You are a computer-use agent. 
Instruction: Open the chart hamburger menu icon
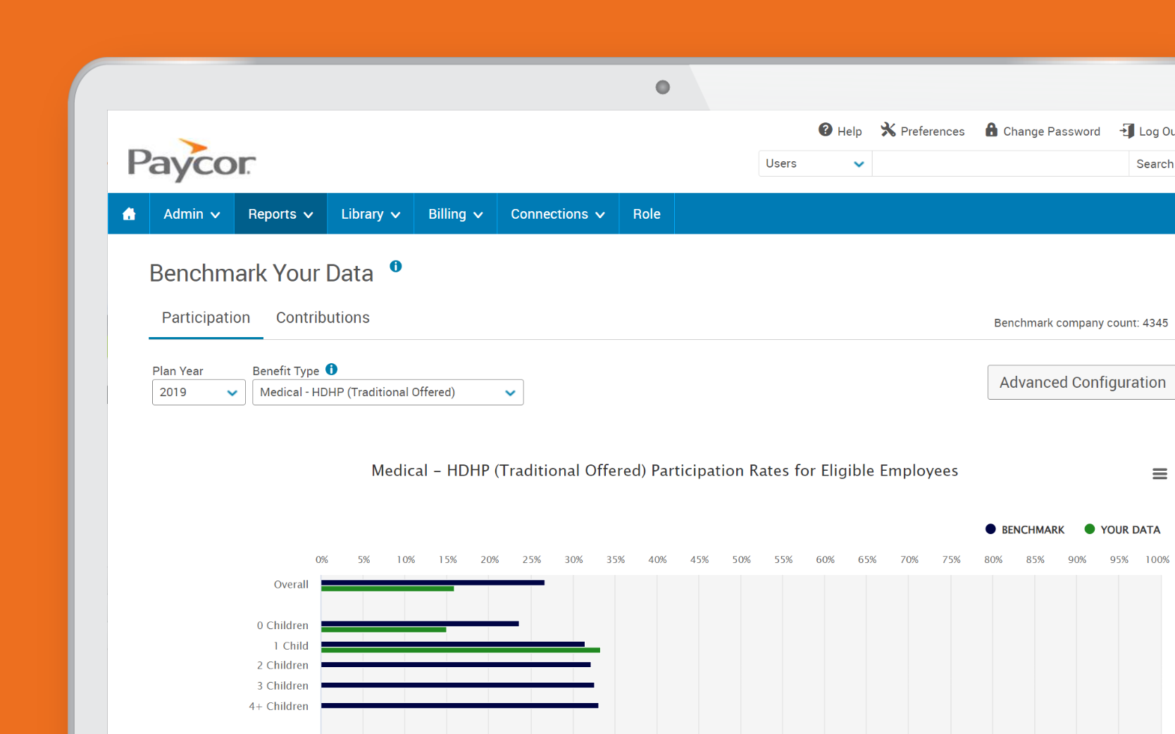pyautogui.click(x=1160, y=474)
